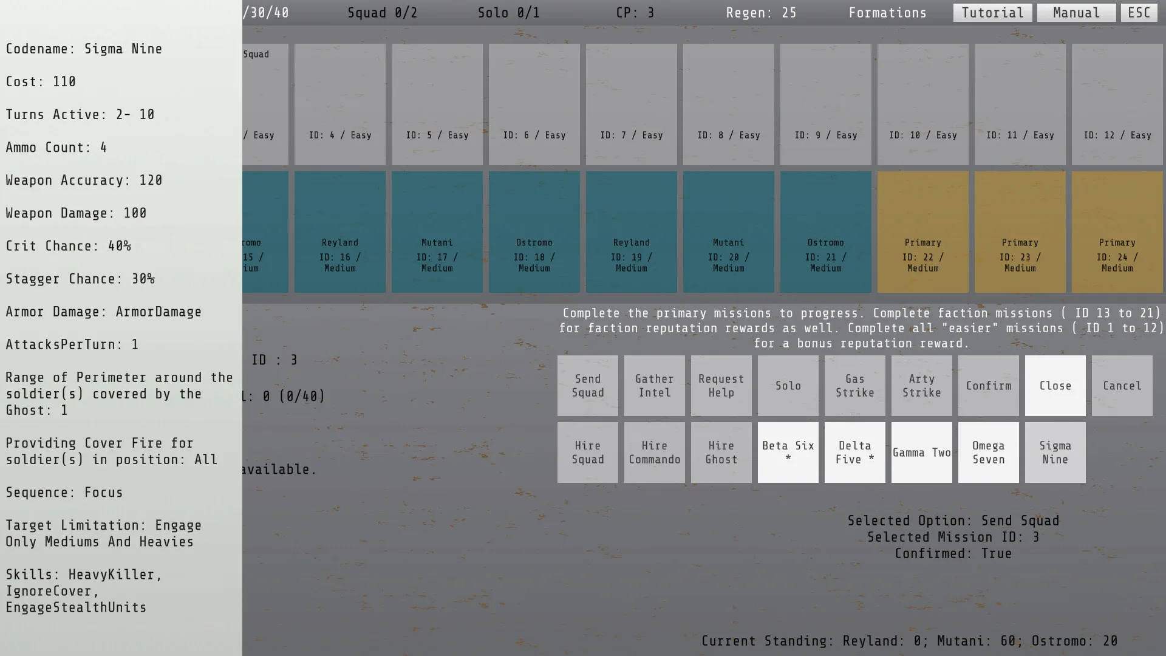This screenshot has width=1166, height=656.
Task: Select Primary mission ID 22 card
Action: click(x=923, y=232)
